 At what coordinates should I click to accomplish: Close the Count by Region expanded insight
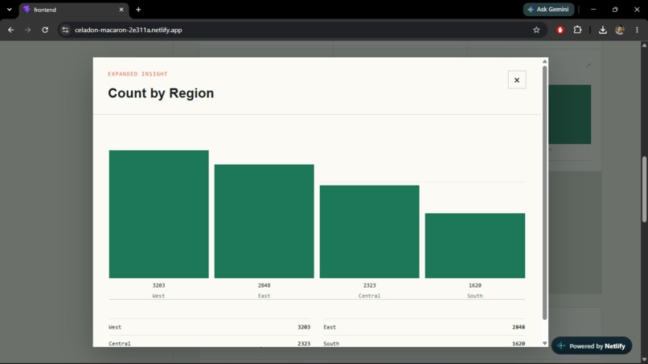pyautogui.click(x=517, y=80)
